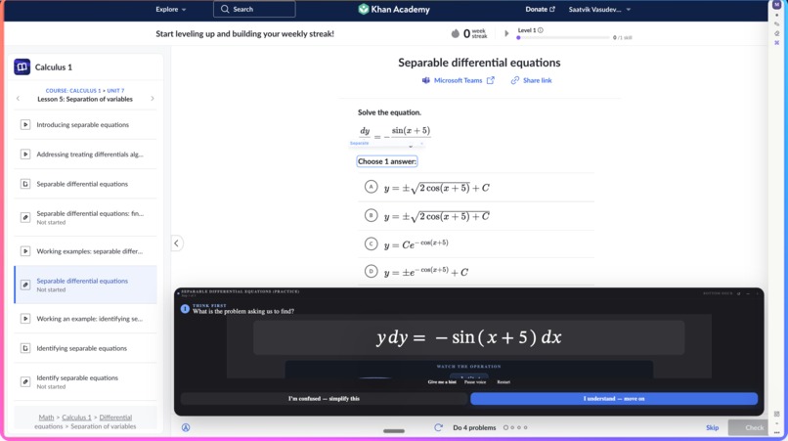Select answer choice C with Ce exponent

pos(371,243)
